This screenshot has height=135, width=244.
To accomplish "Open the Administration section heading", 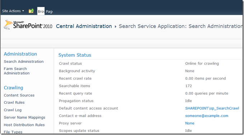I will (20, 54).
